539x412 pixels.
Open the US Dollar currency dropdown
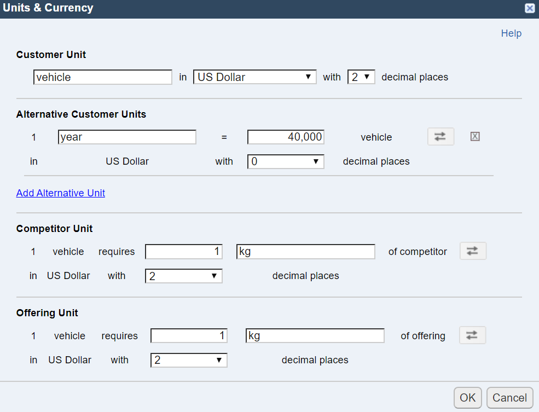point(254,77)
